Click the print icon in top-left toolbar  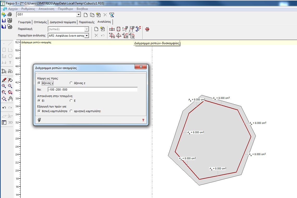(x=10, y=15)
